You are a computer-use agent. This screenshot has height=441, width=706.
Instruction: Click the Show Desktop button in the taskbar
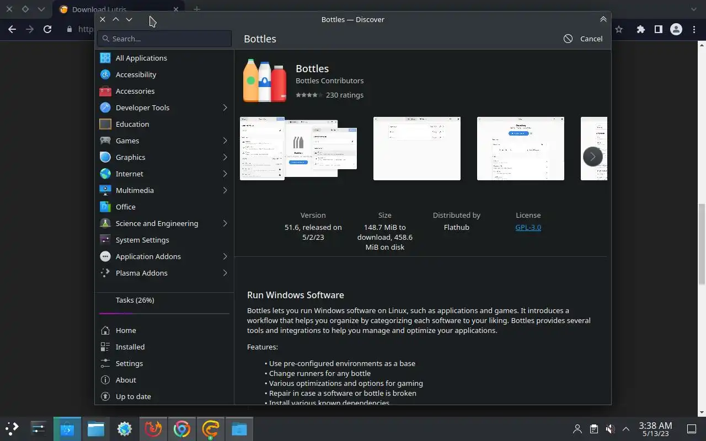pyautogui.click(x=691, y=429)
